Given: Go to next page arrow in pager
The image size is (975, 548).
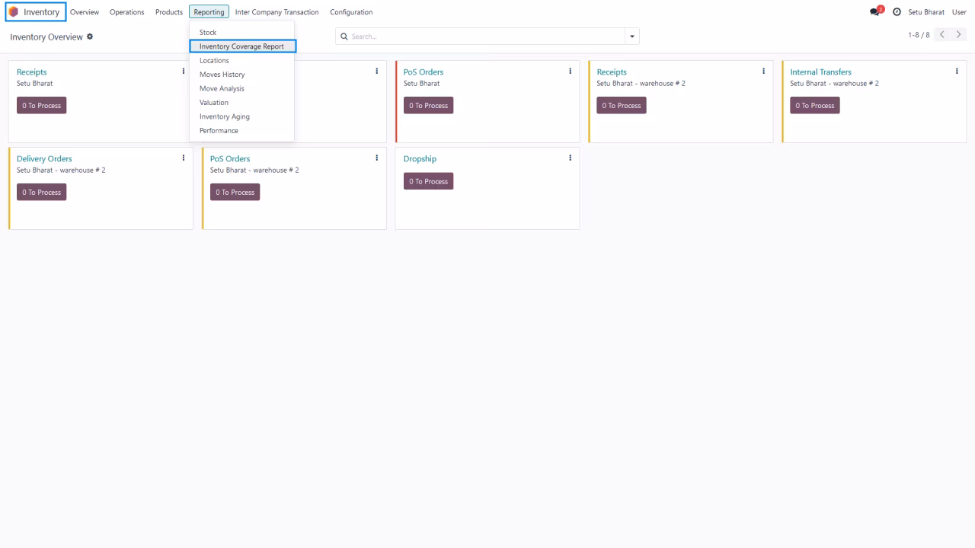Looking at the screenshot, I should [x=960, y=35].
